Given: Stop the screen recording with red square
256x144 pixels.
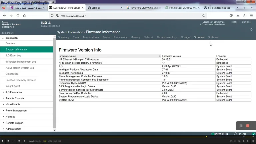Looking at the screenshot, I should coord(248,126).
